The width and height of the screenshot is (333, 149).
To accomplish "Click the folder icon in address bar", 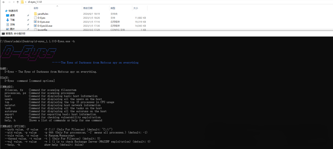I will pos(23,2).
